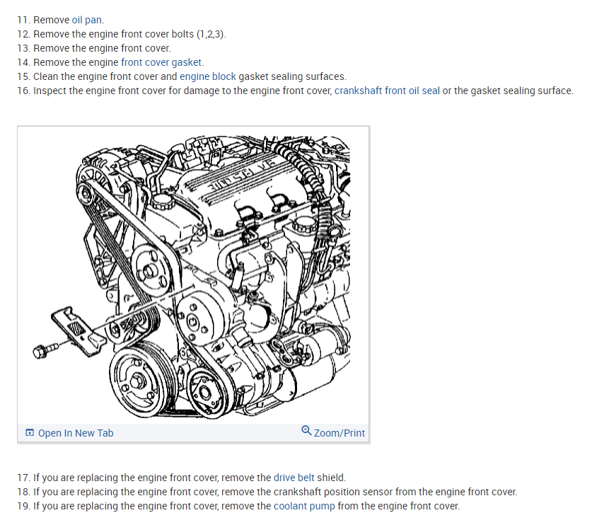Viewport: 592px width, 525px height.
Task: Select step 15 'Clean the engine front cover' text
Action: pos(182,76)
